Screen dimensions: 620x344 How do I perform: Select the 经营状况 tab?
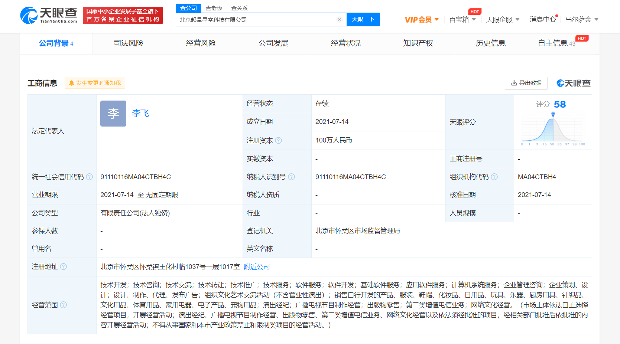346,43
